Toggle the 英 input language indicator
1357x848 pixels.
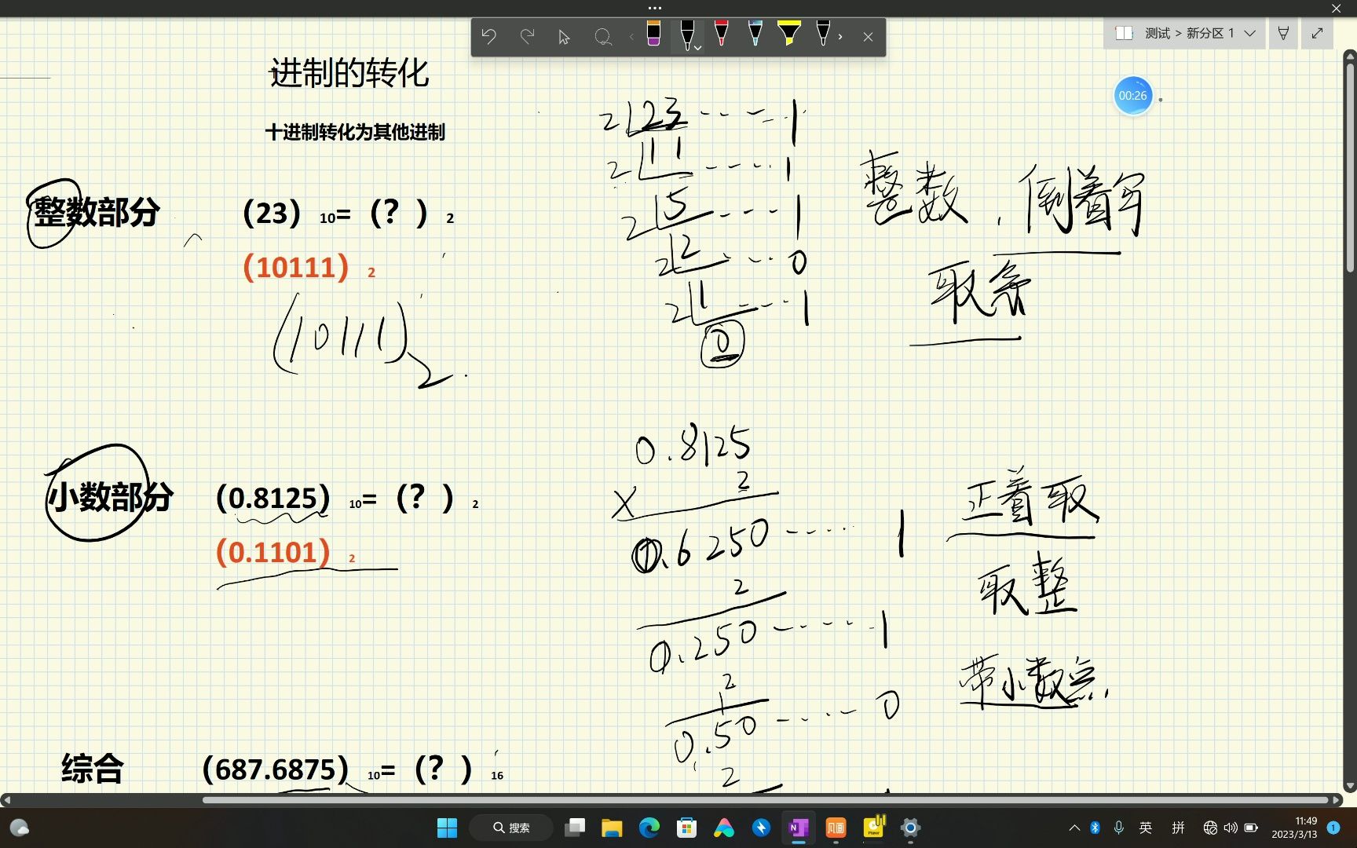pos(1145,828)
